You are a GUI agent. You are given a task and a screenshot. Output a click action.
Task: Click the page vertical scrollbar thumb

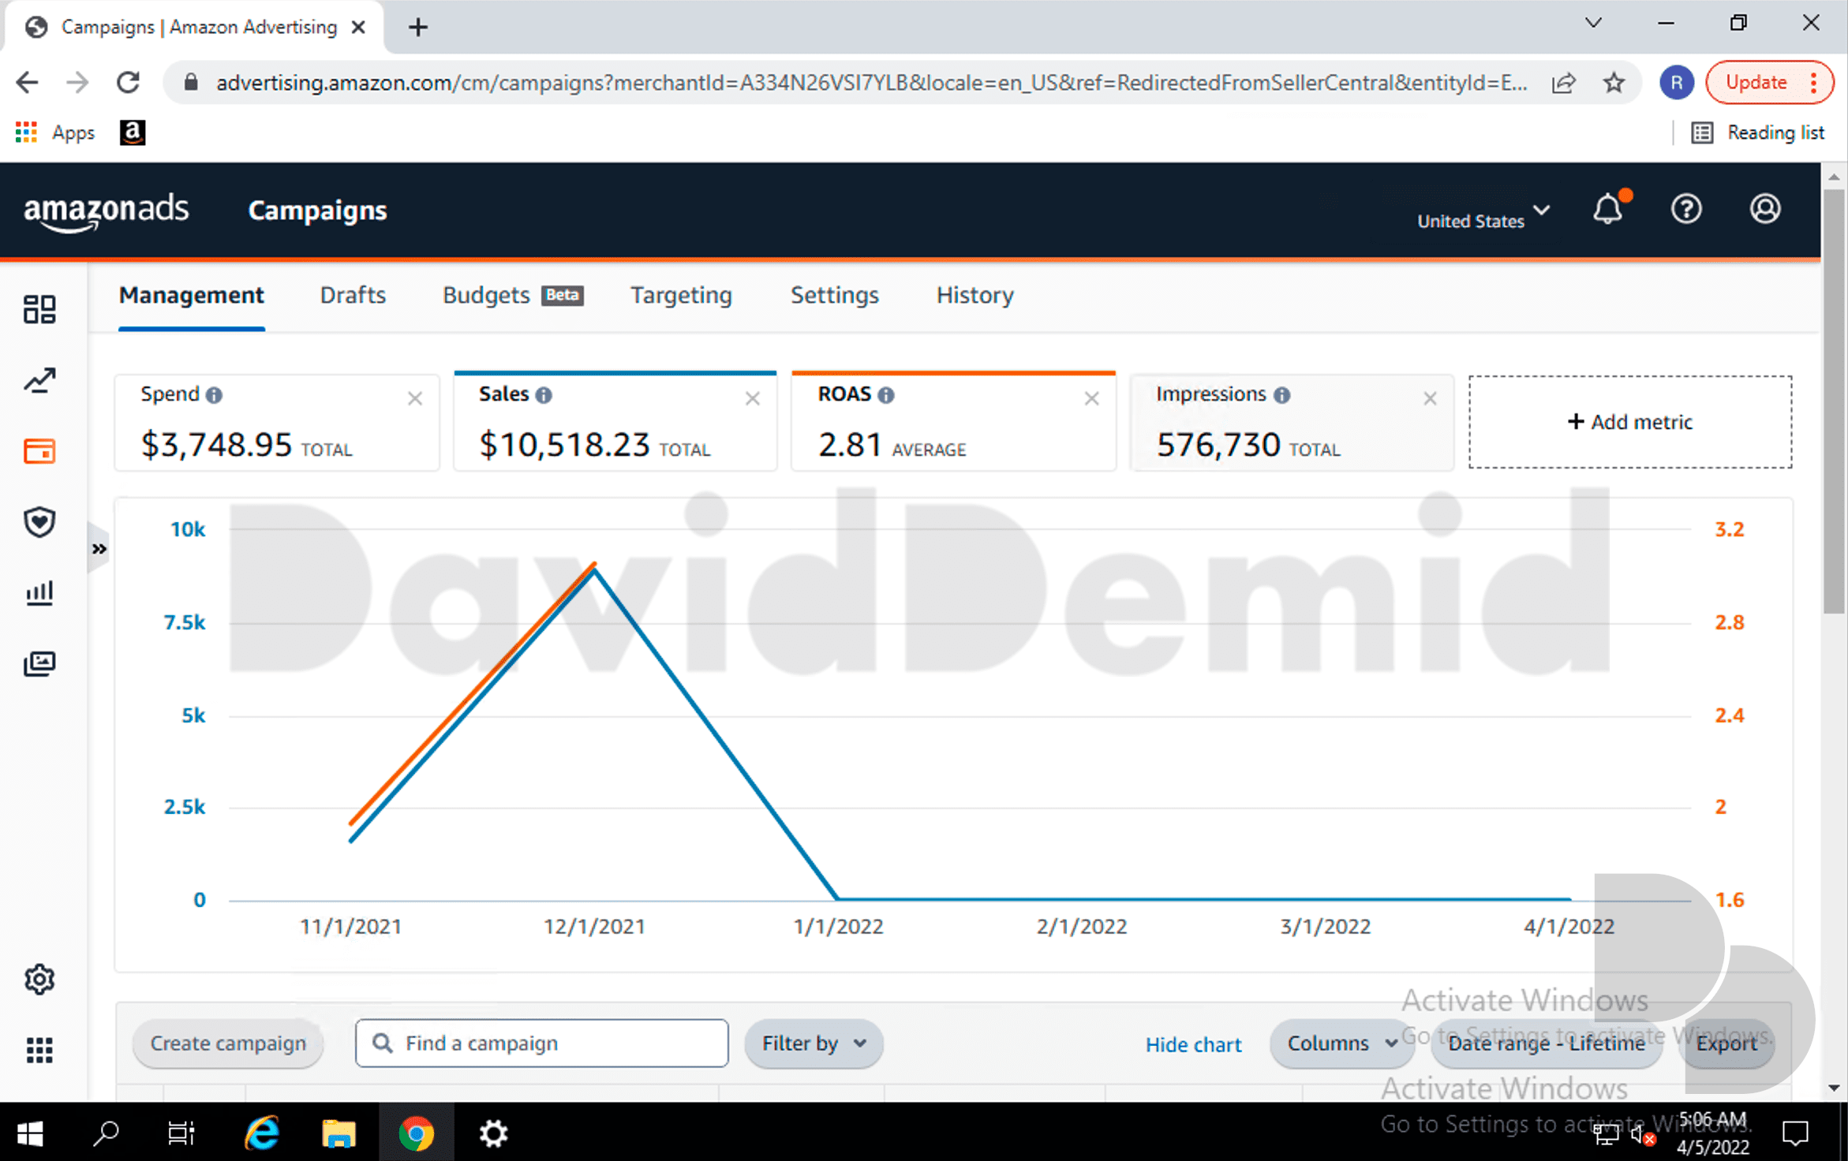tap(1834, 402)
